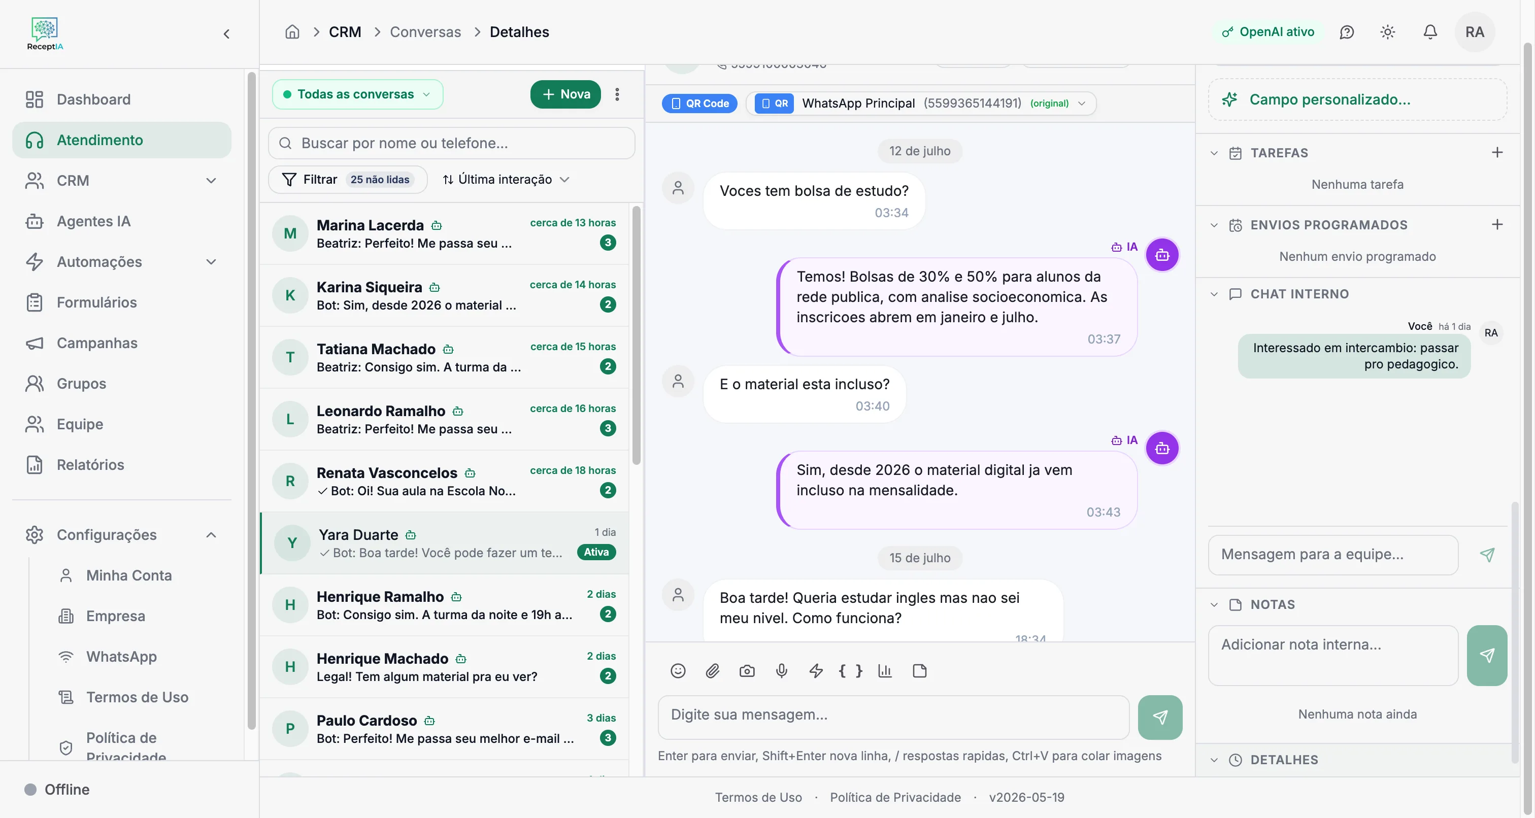Open the RA user avatar menu
Screen dimensions: 1535x818
tap(1475, 31)
